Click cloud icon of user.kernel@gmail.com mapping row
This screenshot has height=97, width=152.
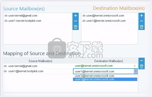tap(5, 66)
